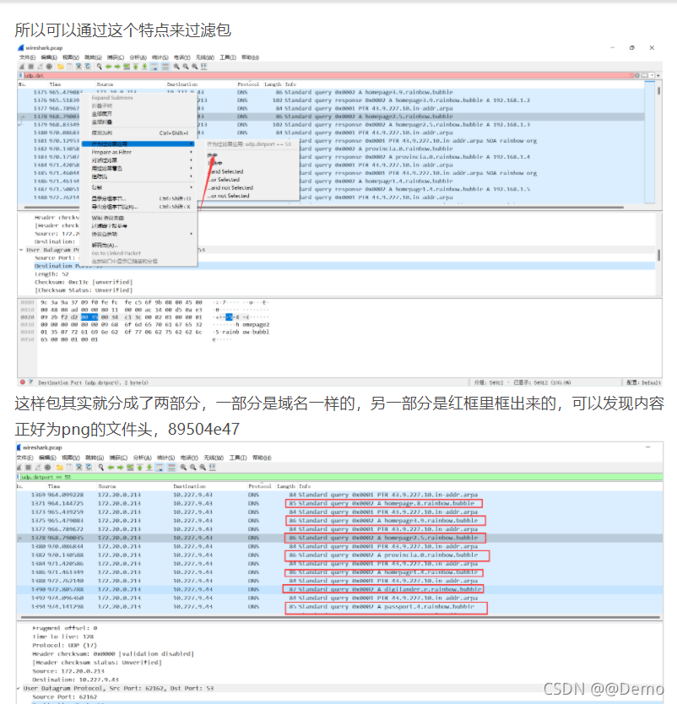Choose 解码为(A) in the context menu
The height and width of the screenshot is (704, 677).
(105, 245)
